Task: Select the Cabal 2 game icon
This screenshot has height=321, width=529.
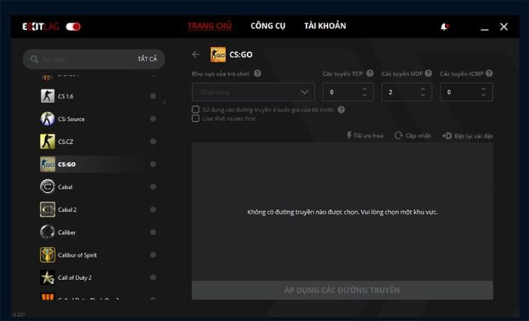Action: [47, 210]
